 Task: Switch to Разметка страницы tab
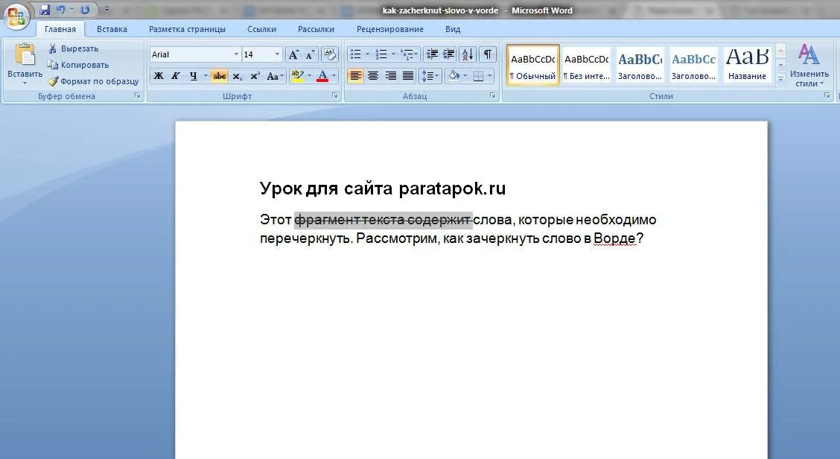(187, 29)
